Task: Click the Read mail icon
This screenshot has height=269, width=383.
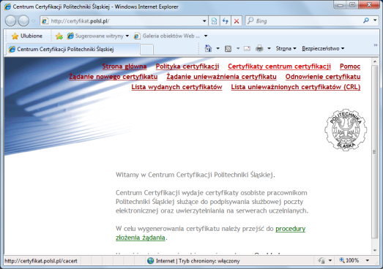Action: 247,48
